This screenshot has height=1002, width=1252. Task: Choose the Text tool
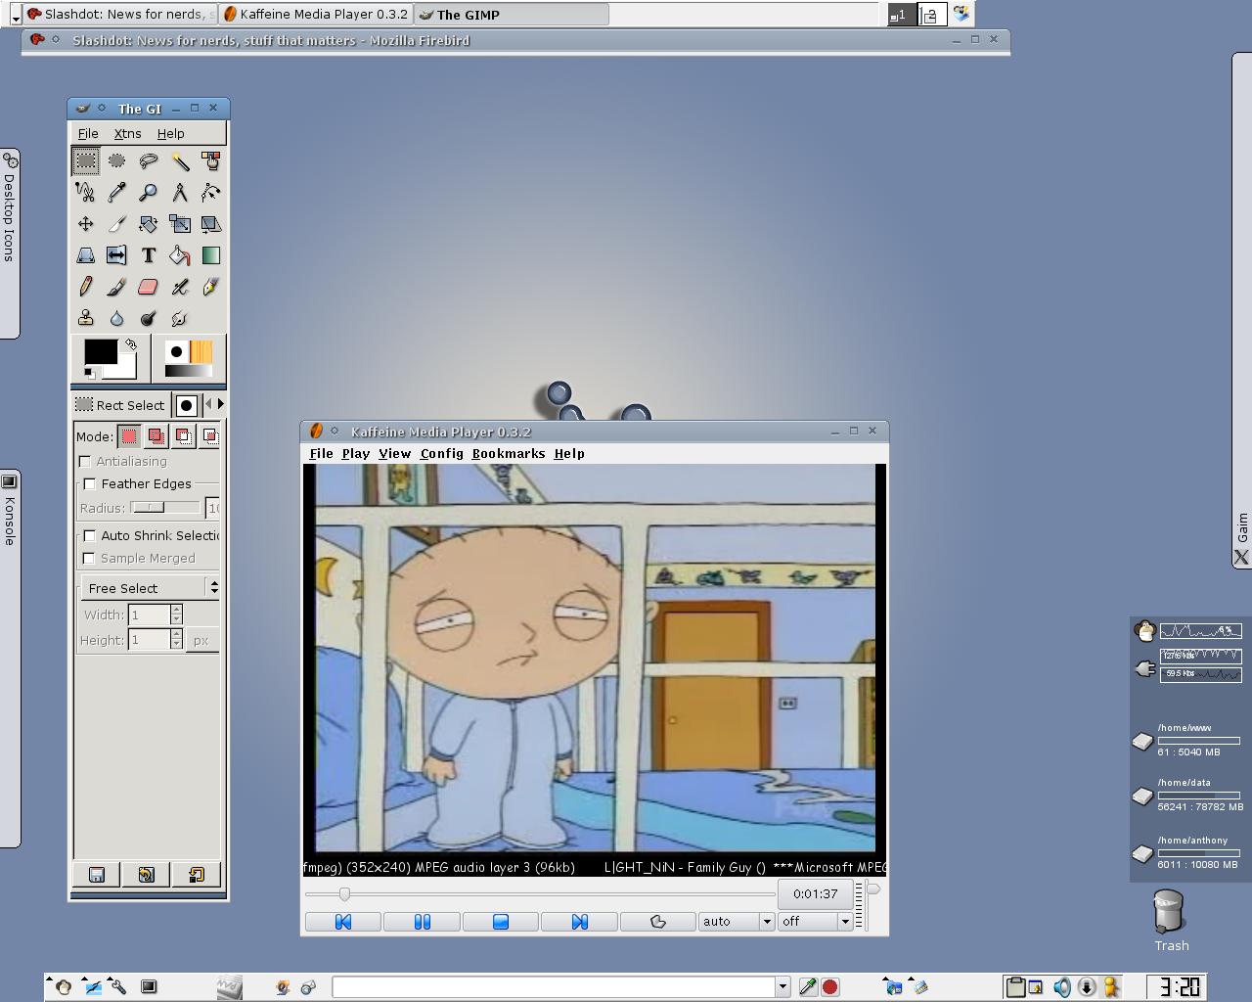(149, 255)
